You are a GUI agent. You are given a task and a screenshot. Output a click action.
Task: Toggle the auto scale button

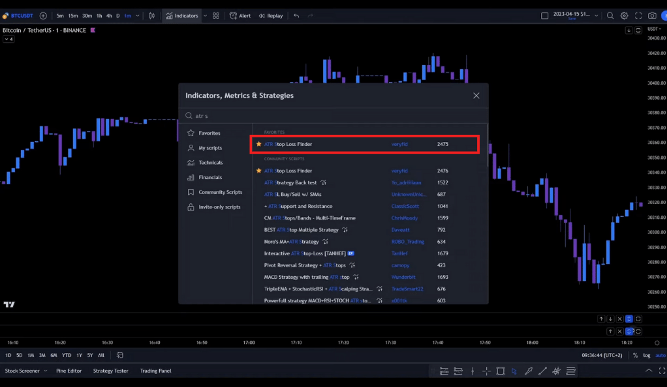click(x=660, y=355)
